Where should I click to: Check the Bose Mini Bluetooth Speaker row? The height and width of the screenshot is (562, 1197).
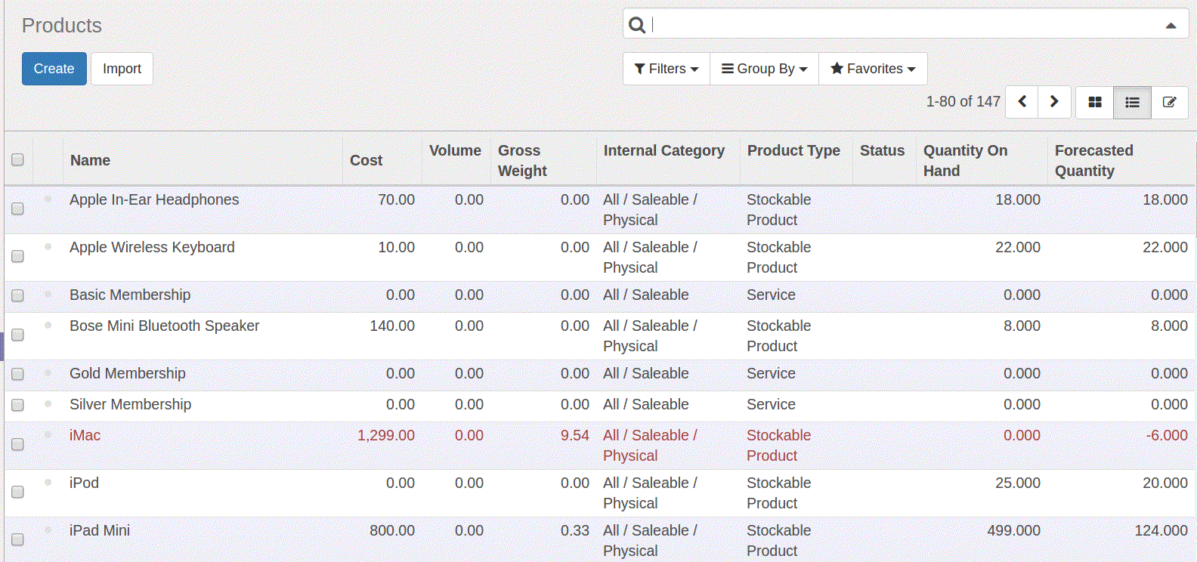coord(17,335)
